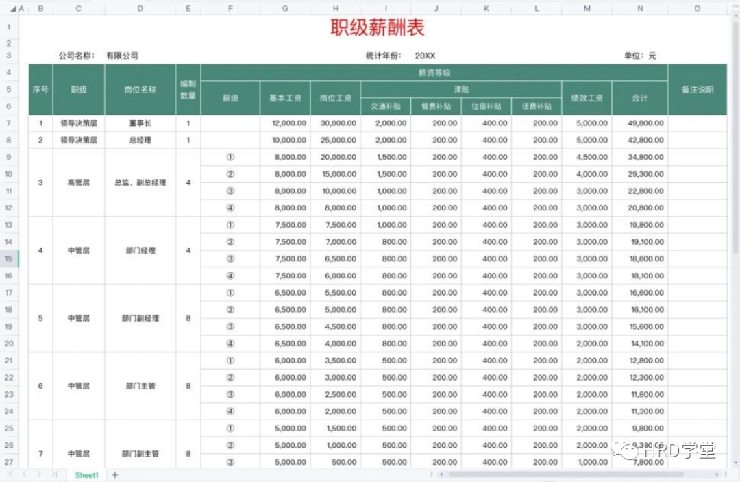Select the 49,800.00 total cell

pos(640,123)
